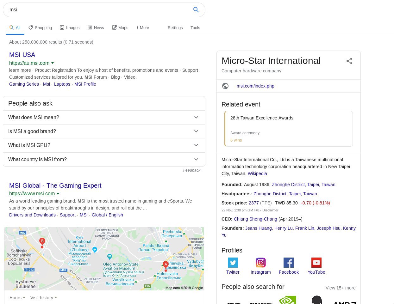Open the Wikipedia link in description
The image size is (394, 304).
257,173
